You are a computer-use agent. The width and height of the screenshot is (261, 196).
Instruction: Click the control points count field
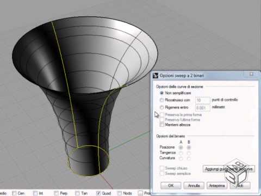(203, 100)
